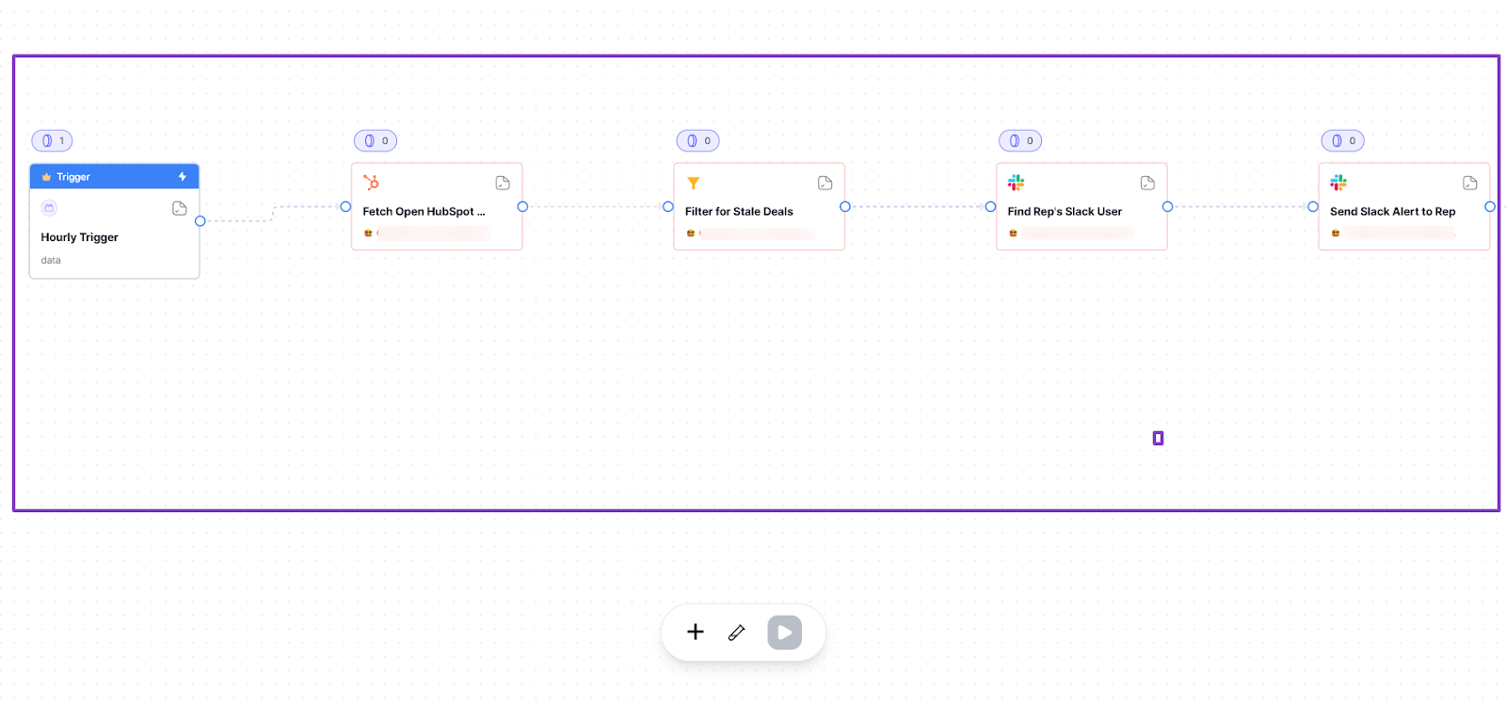1506x708 pixels.
Task: Click the counter badge above Filter for Stale Deals
Action: pyautogui.click(x=698, y=141)
